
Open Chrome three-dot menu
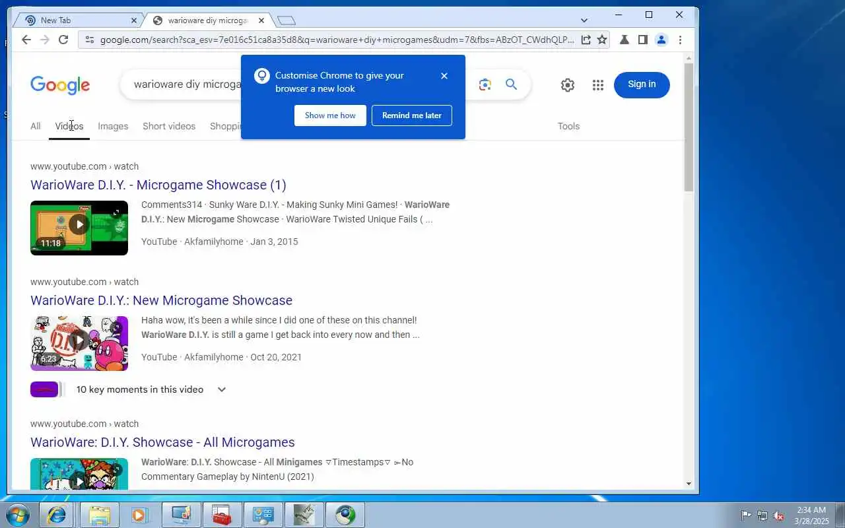[x=680, y=40]
